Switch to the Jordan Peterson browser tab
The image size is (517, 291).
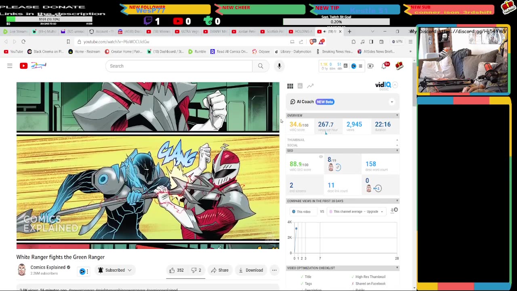tap(244, 32)
